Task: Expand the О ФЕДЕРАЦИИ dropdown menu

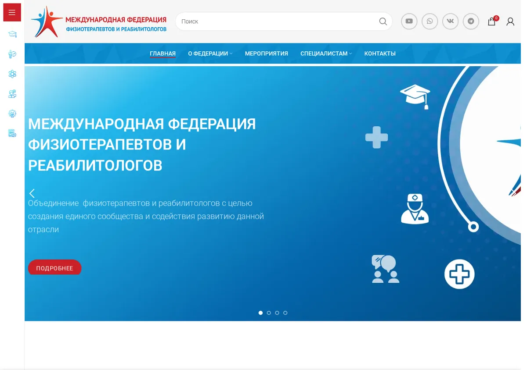Action: pyautogui.click(x=210, y=53)
